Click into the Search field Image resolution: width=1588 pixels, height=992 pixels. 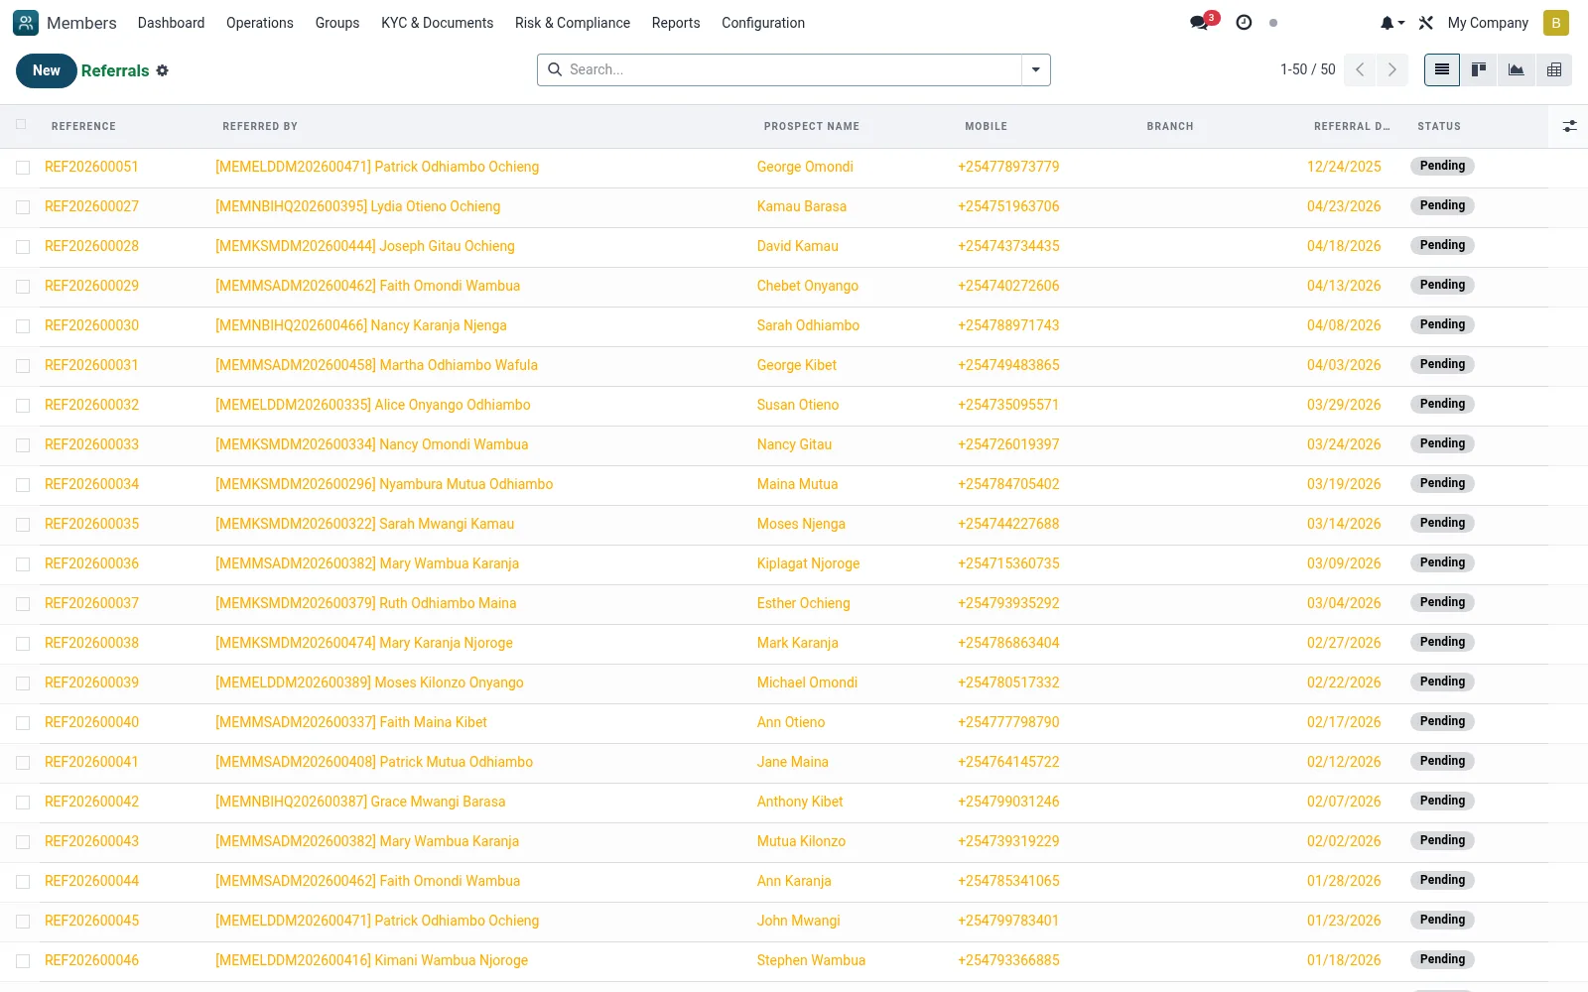point(792,69)
